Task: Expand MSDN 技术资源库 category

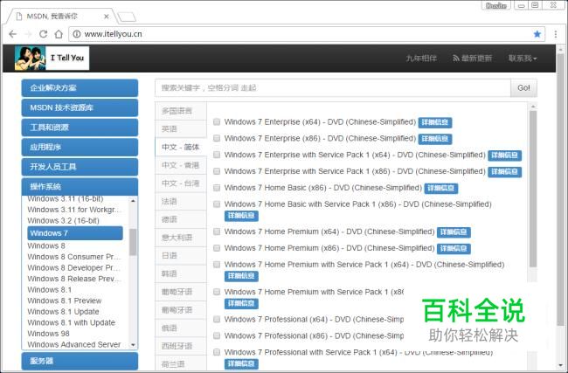Action: tap(80, 107)
